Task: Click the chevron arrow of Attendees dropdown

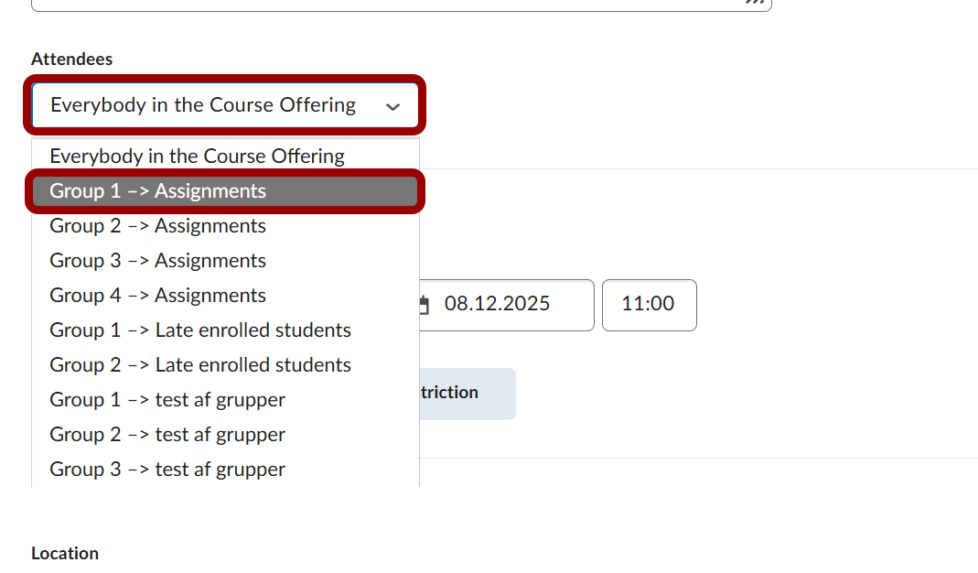Action: pyautogui.click(x=393, y=106)
